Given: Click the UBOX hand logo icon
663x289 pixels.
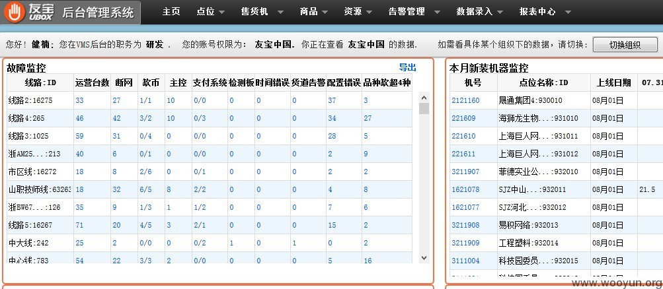Looking at the screenshot, I should coord(14,12).
